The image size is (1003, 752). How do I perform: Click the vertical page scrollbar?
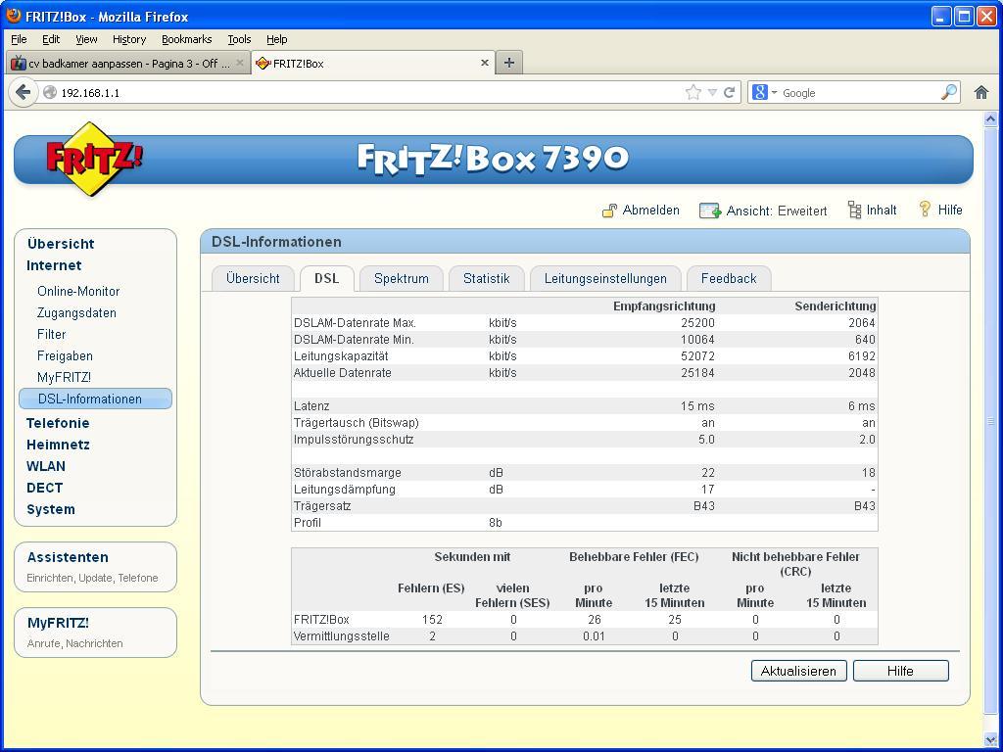click(990, 421)
